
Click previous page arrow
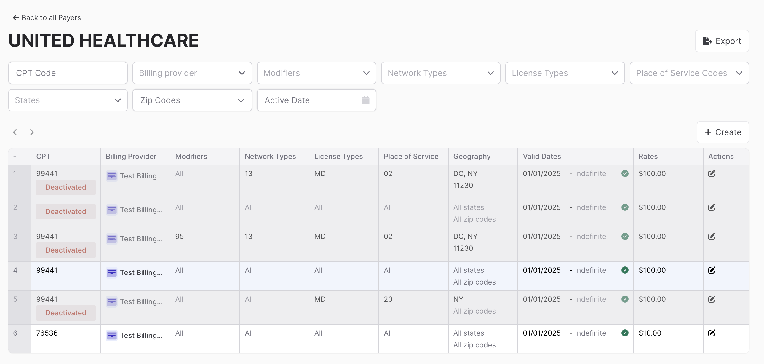point(15,132)
